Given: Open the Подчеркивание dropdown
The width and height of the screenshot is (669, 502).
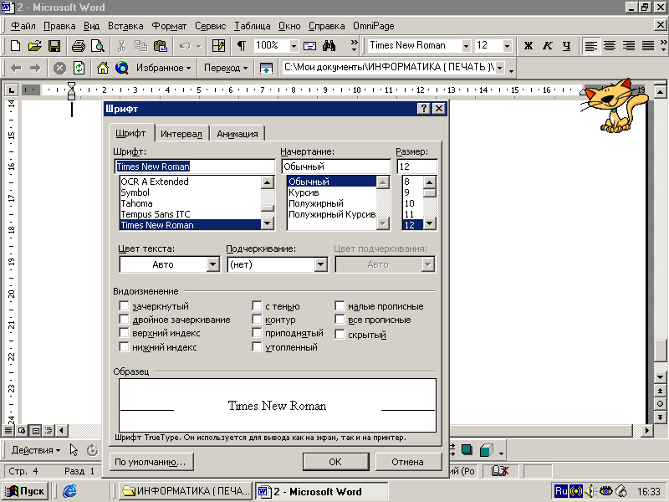Looking at the screenshot, I should pyautogui.click(x=321, y=264).
